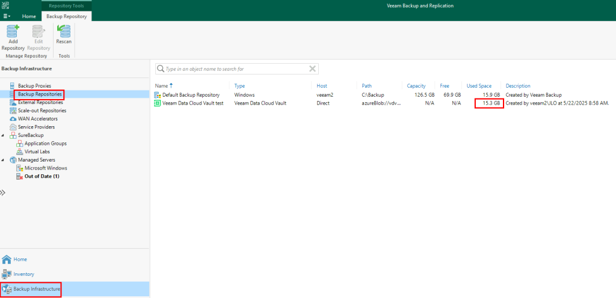
Task: Click the WAN Accelerators icon
Action: [x=13, y=119]
